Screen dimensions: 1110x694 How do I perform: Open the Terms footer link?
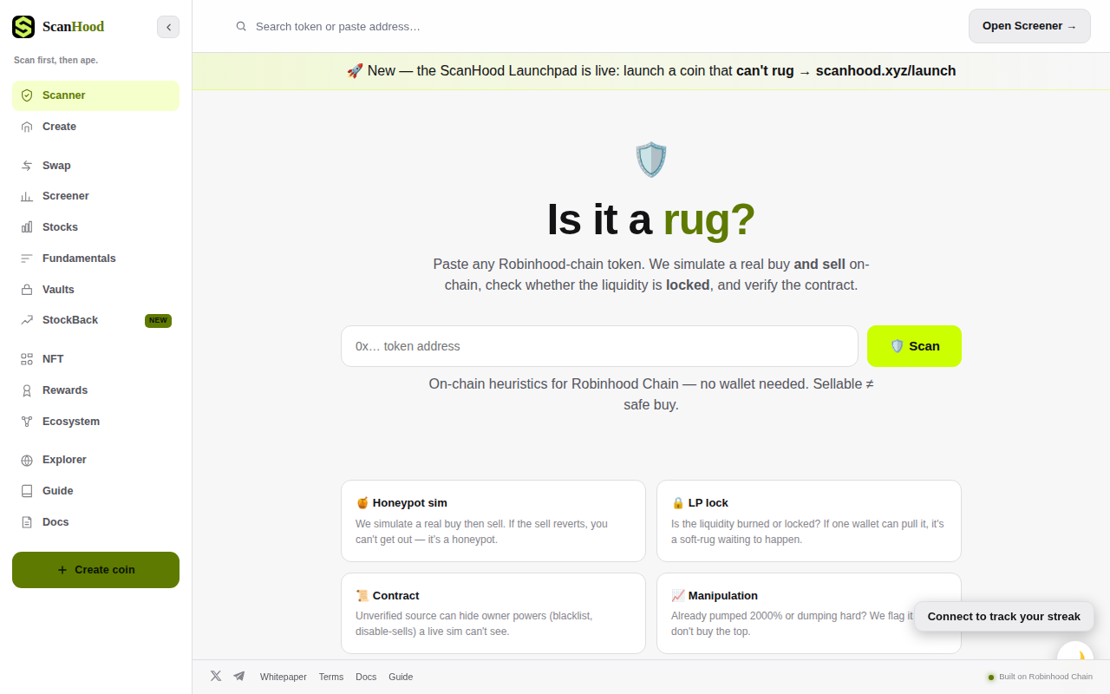pyautogui.click(x=331, y=677)
